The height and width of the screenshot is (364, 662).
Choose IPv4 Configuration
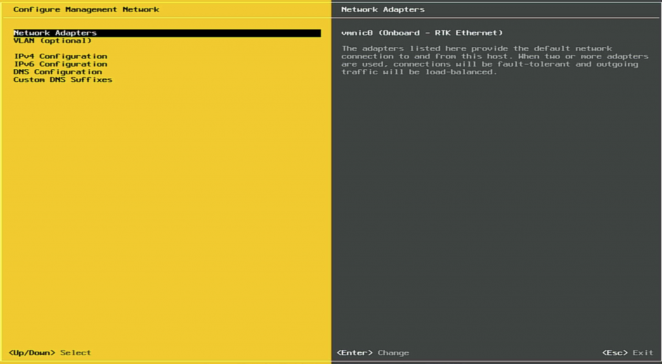pyautogui.click(x=60, y=56)
